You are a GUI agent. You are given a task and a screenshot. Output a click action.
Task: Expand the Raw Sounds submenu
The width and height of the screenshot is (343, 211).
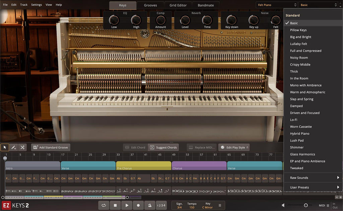point(313,178)
